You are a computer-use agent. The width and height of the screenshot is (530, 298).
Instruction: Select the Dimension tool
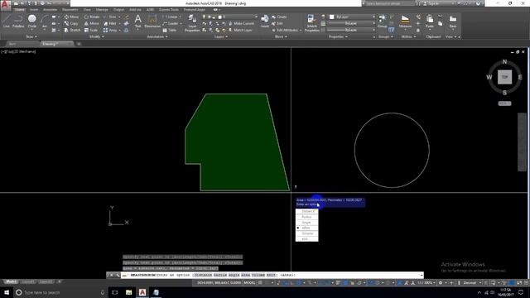(x=152, y=21)
